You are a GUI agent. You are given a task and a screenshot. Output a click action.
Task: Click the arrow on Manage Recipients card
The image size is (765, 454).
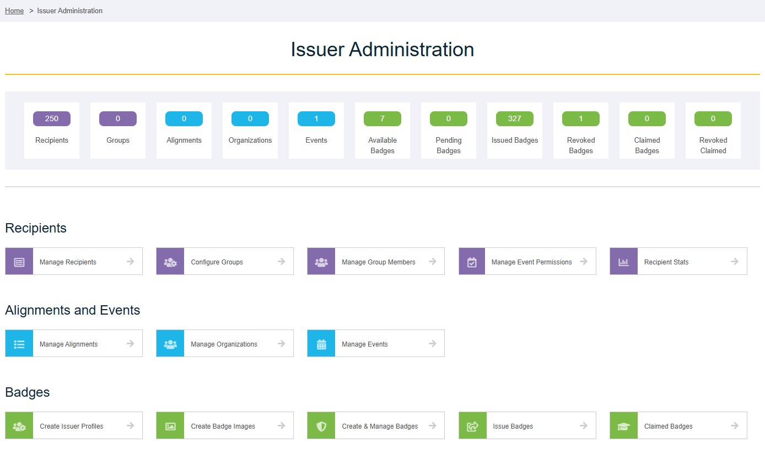pos(130,261)
